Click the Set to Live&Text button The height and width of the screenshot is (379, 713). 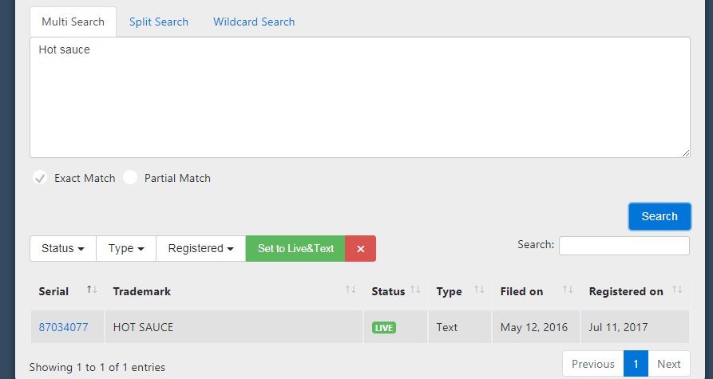point(295,249)
